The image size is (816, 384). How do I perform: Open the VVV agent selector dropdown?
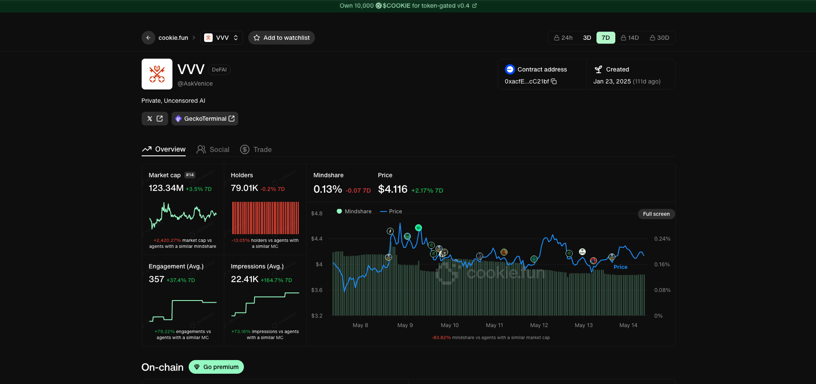[x=222, y=38]
